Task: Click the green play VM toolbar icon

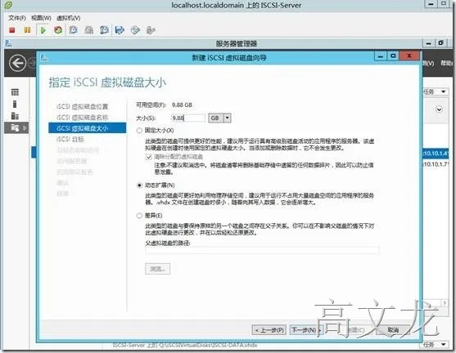Action: [43, 30]
